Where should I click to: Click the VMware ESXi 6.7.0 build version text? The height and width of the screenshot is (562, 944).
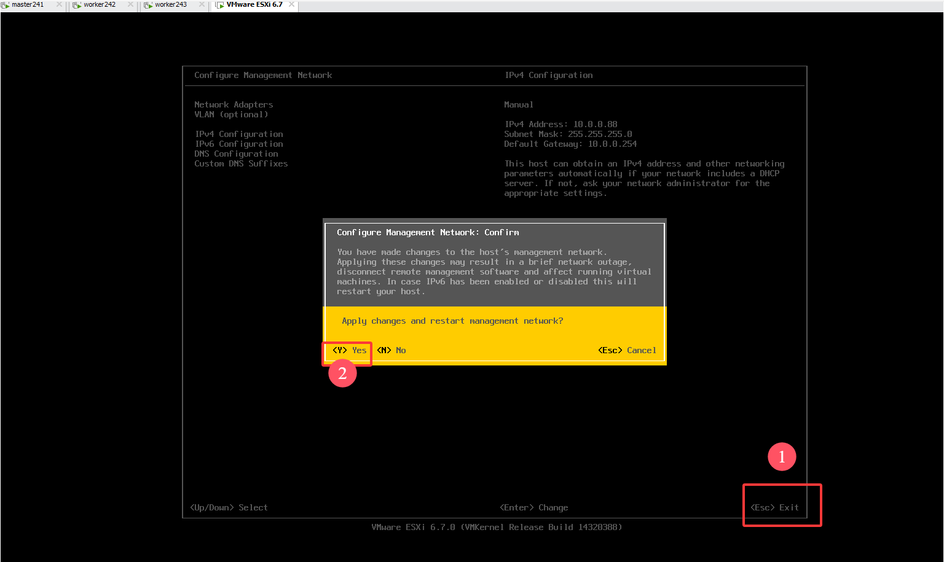pos(497,527)
